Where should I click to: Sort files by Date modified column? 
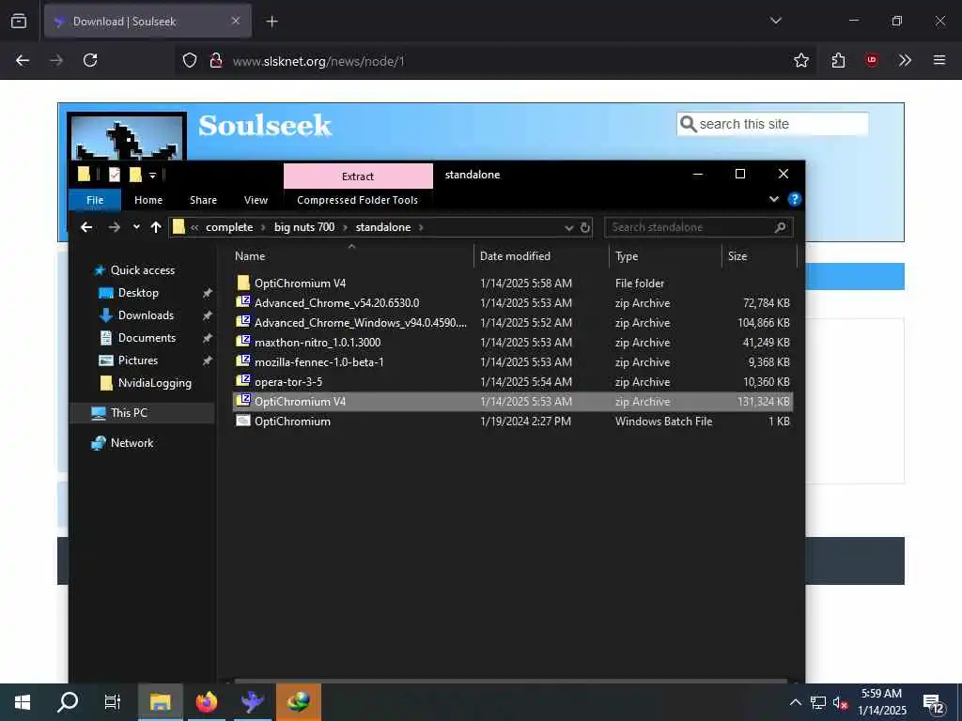515,256
